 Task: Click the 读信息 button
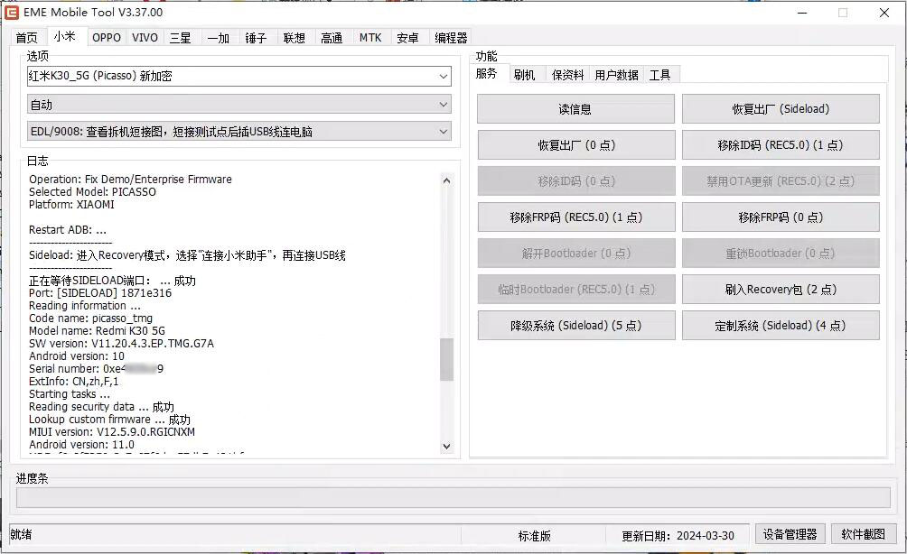point(575,109)
